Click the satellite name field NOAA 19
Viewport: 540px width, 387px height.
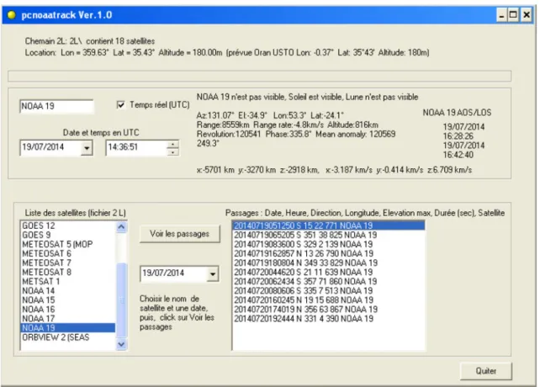coord(56,107)
